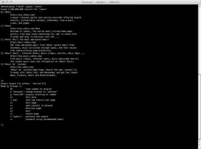201x149 pixels.
Task: Click the window minimize button
Action: click(x=7, y=2)
